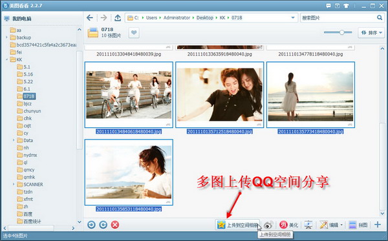Select folder 百度统计 in tree

click(x=29, y=221)
